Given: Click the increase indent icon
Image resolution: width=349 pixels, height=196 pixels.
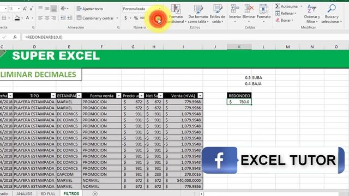Looking at the screenshot, I should [x=70, y=18].
